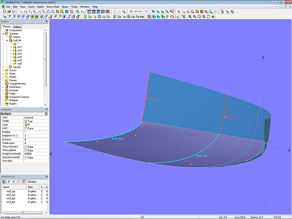Enable the Lock checkbox in Properties

click(26, 128)
